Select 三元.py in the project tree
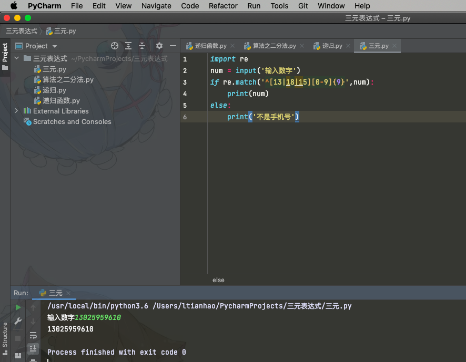 tap(50, 69)
